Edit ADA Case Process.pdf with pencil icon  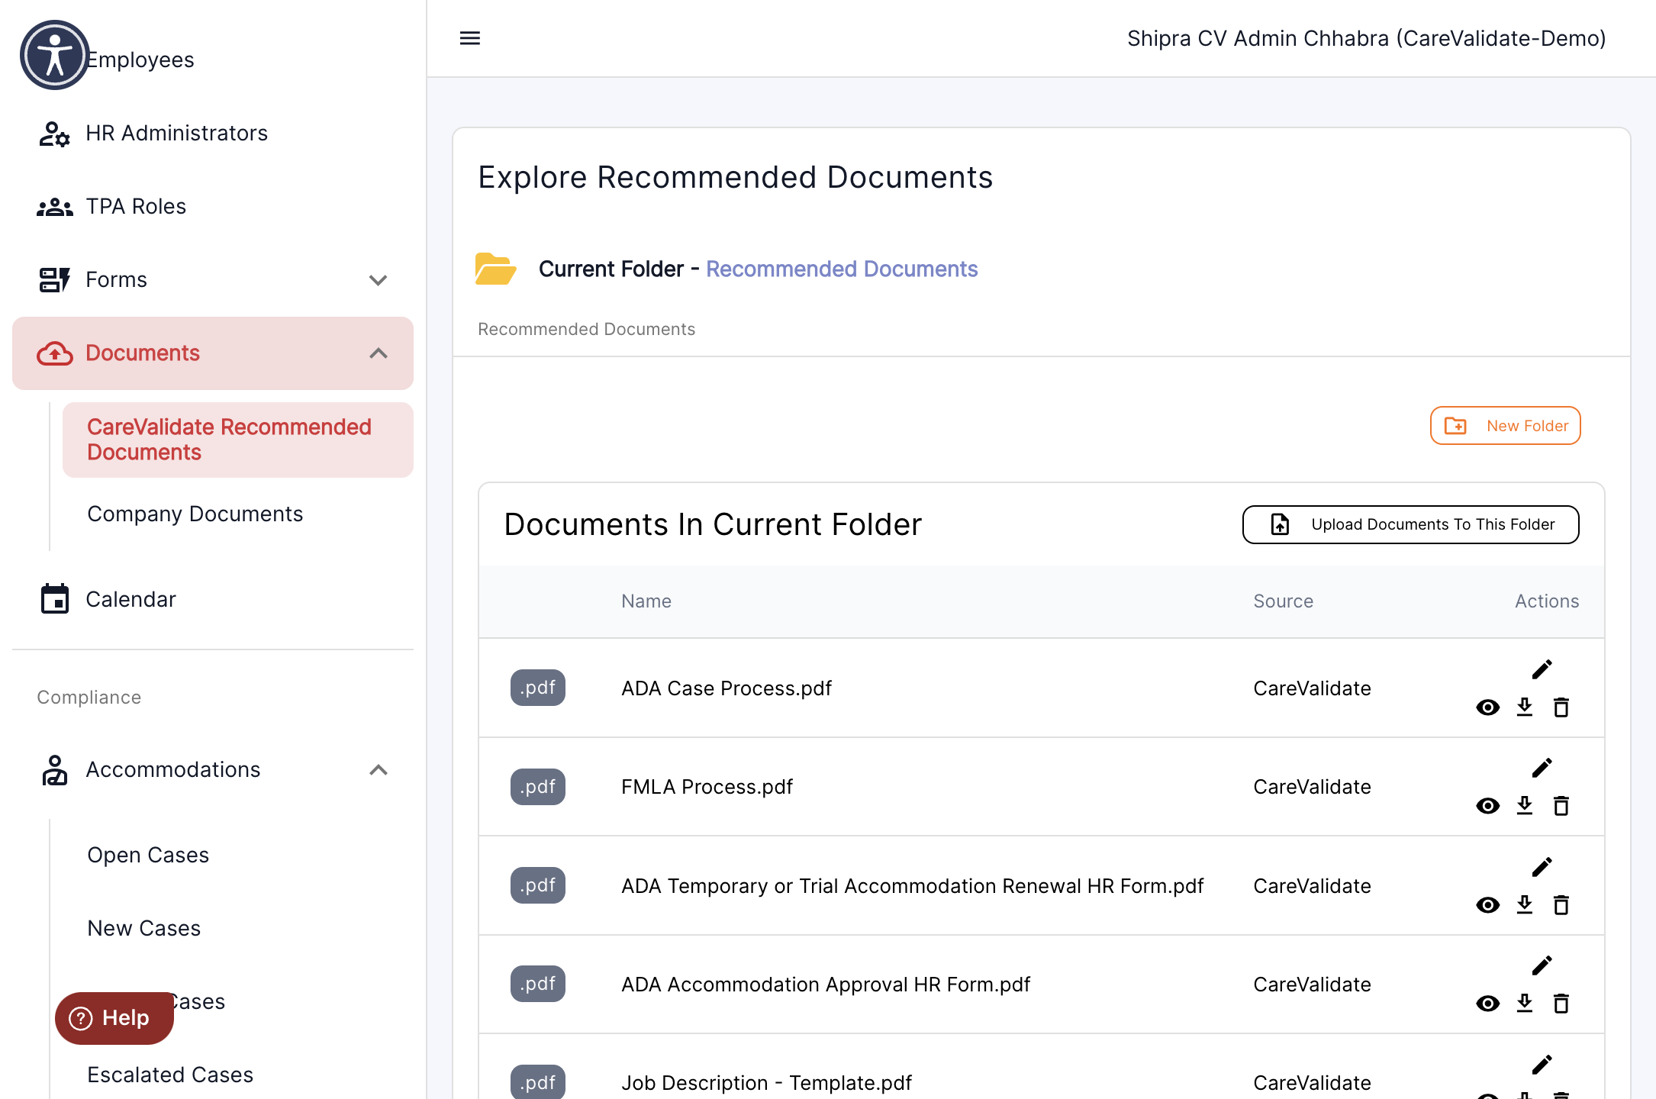click(1542, 669)
